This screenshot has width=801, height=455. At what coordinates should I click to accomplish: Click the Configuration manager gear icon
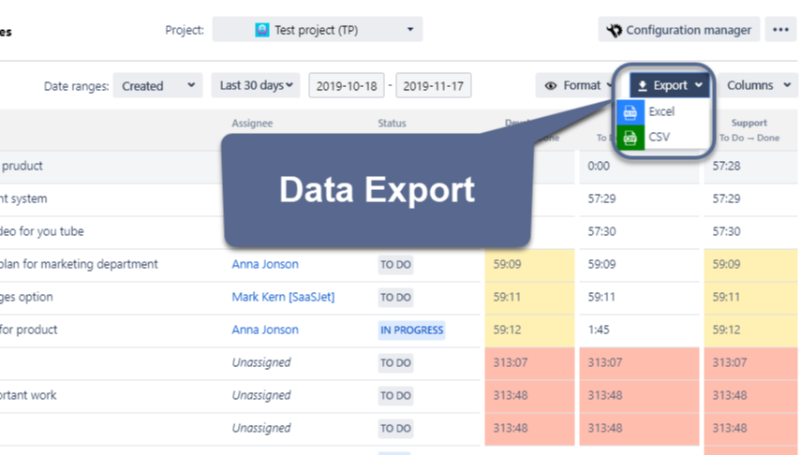(615, 31)
